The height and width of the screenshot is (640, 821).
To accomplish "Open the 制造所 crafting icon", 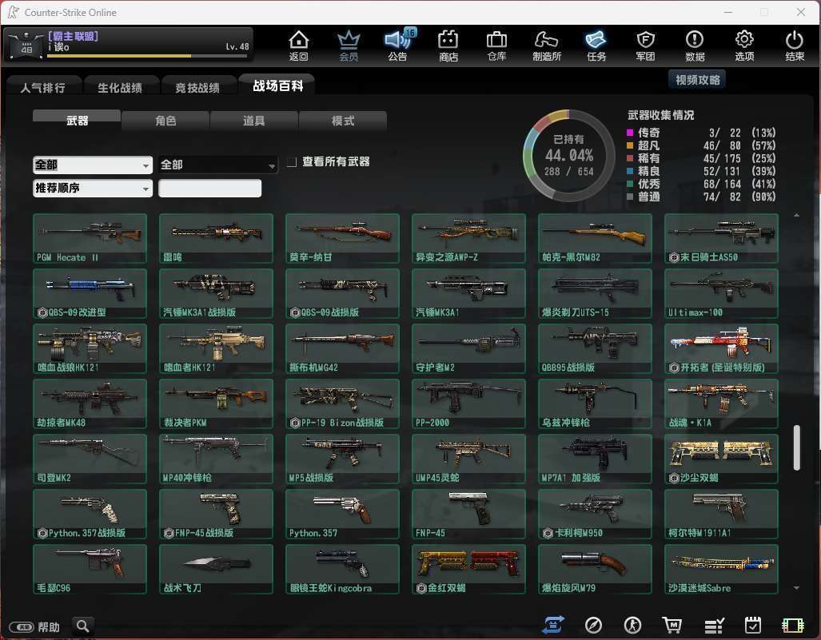I will tap(547, 46).
